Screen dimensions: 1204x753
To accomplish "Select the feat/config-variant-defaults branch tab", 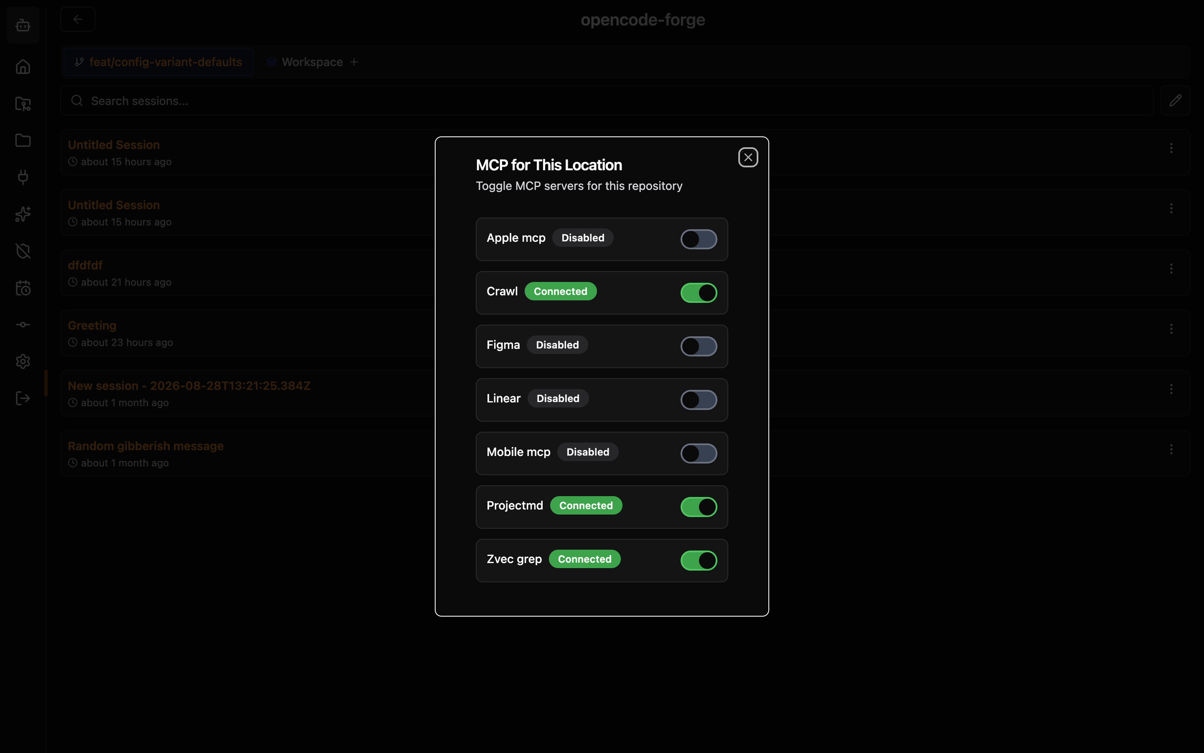I will point(158,62).
